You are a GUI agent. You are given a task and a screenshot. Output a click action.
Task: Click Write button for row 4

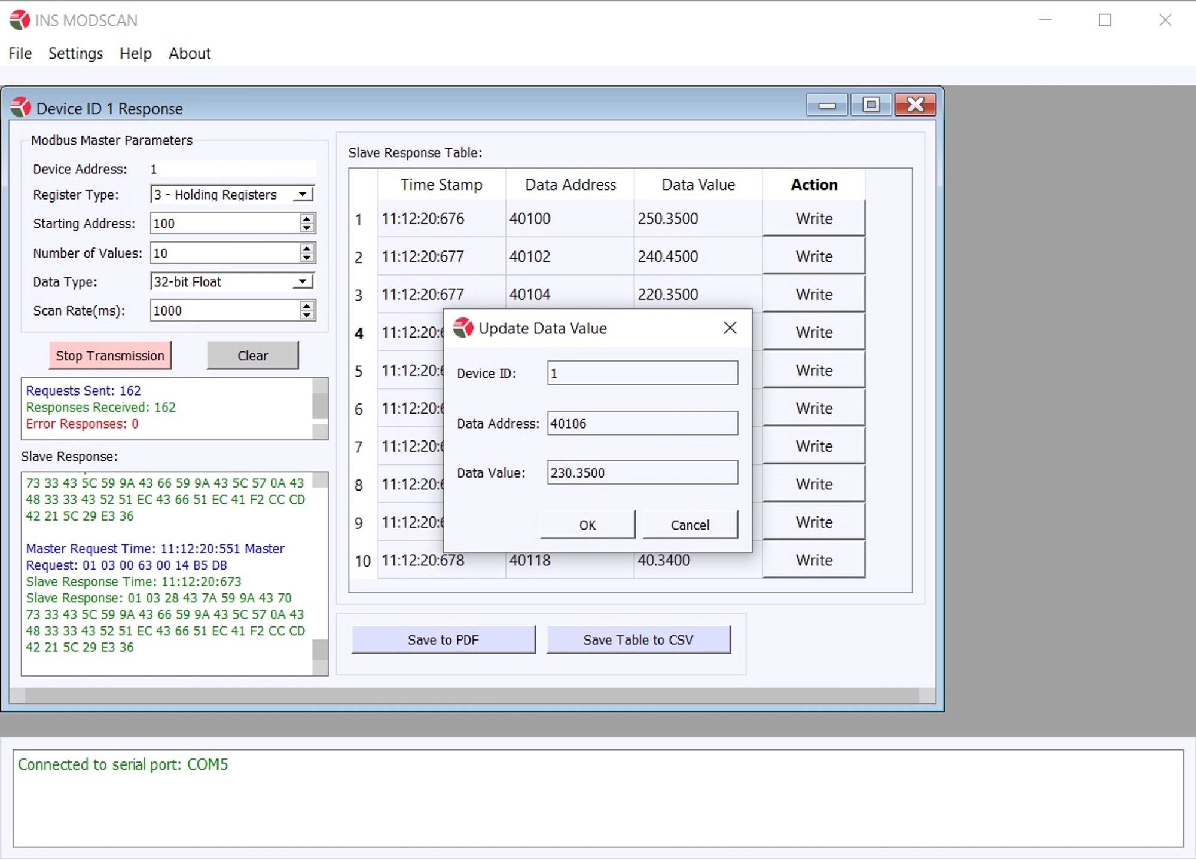tap(814, 332)
